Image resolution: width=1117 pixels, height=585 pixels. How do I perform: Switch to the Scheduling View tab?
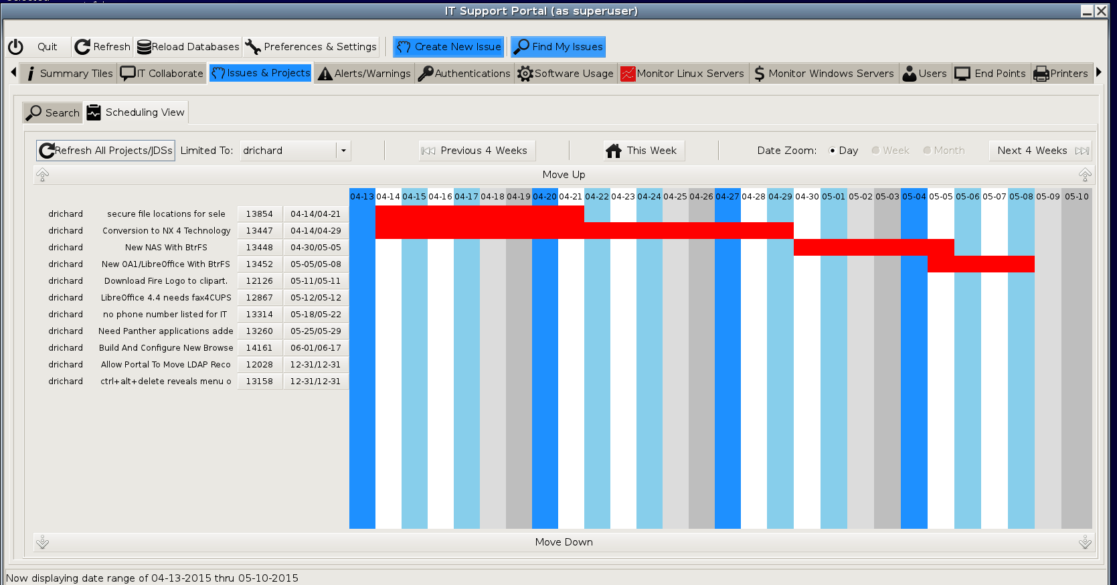click(x=137, y=112)
